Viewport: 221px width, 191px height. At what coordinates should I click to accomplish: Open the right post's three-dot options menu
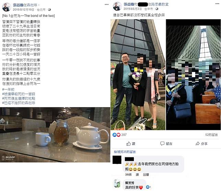pyautogui.click(x=217, y=4)
